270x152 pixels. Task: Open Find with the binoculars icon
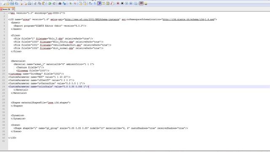click(60, 4)
